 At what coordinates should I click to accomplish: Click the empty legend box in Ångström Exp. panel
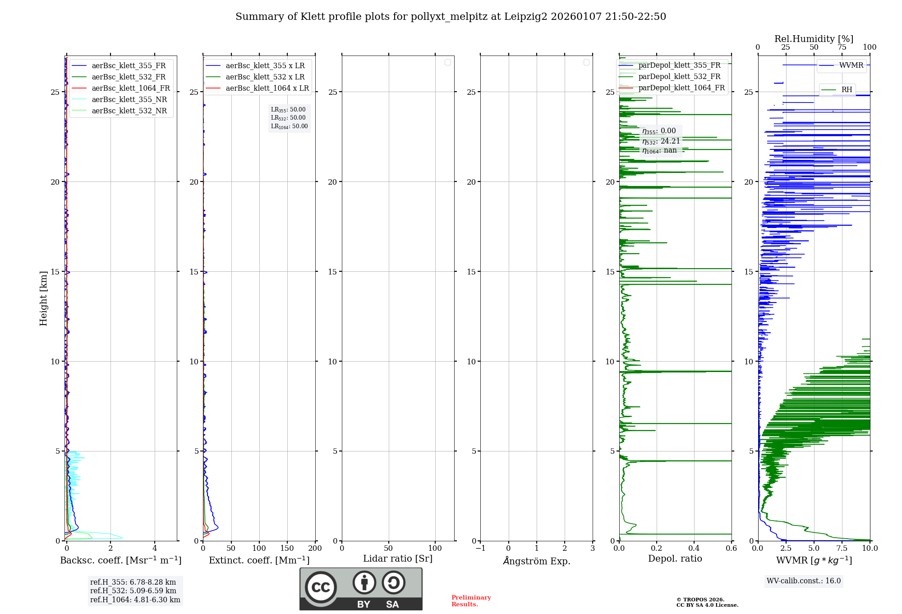pos(586,62)
